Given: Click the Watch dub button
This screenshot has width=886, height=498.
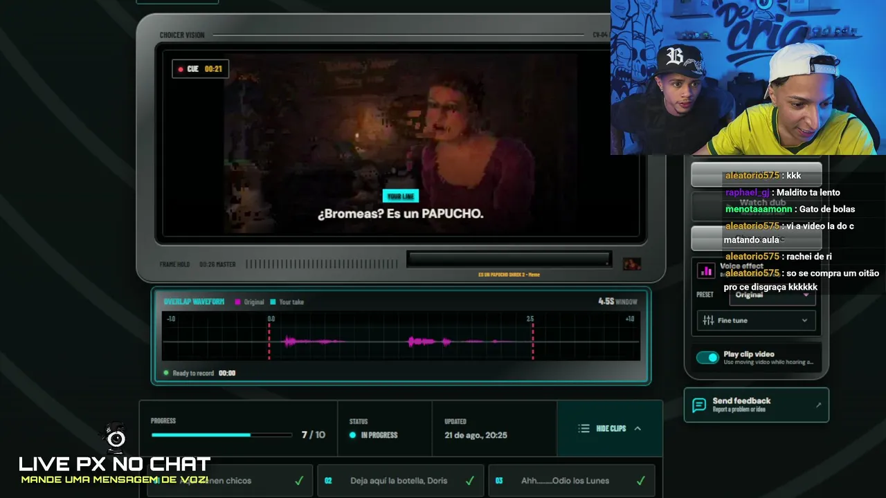Looking at the screenshot, I should click(x=757, y=206).
